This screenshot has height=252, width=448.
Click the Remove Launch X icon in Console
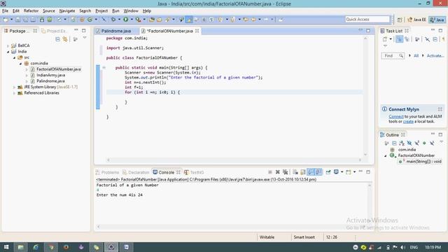[x=277, y=172]
